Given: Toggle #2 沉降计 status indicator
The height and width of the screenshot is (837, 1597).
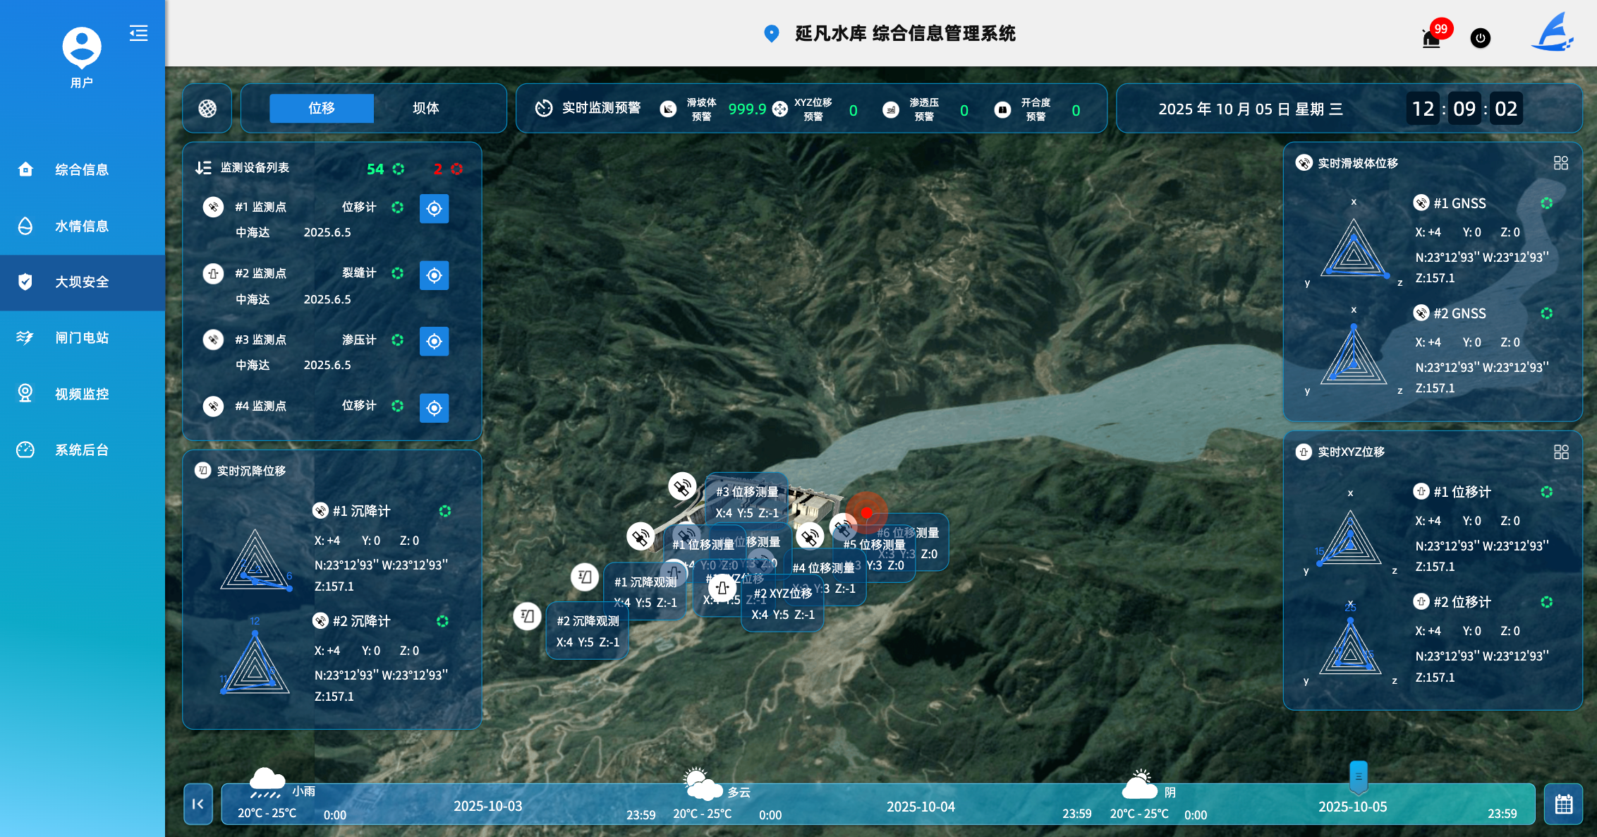Looking at the screenshot, I should point(442,621).
